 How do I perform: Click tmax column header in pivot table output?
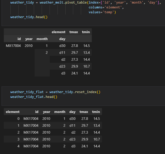pyautogui.click(x=74, y=32)
